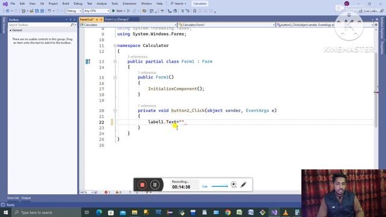386x217 pixels.
Task: Click Visual Studio icon in taskbar
Action: click(x=274, y=212)
